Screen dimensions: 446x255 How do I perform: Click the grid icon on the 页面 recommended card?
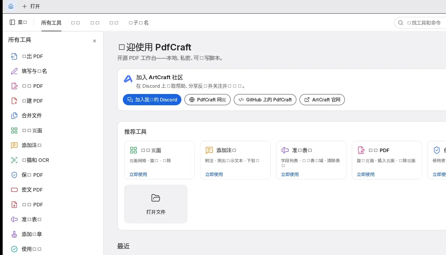(134, 150)
